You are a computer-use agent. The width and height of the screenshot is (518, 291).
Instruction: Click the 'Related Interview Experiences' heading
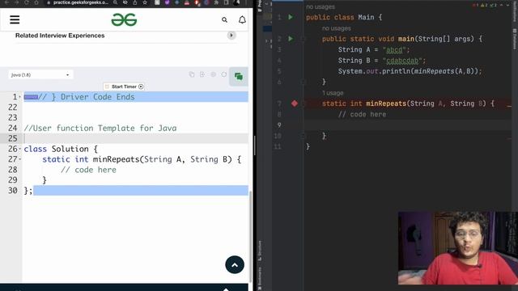60,36
